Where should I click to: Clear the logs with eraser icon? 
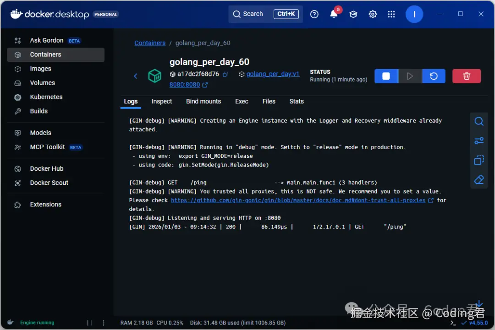click(479, 180)
